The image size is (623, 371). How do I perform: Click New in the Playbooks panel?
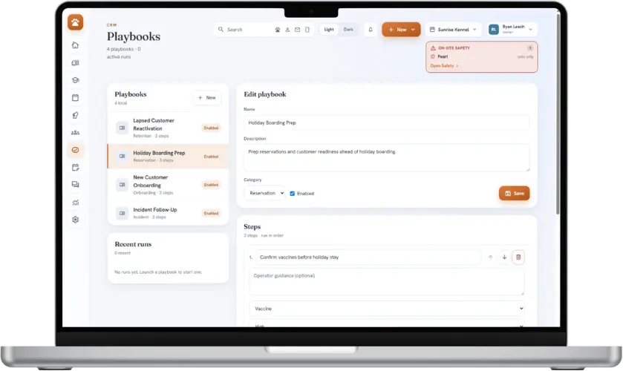(207, 98)
